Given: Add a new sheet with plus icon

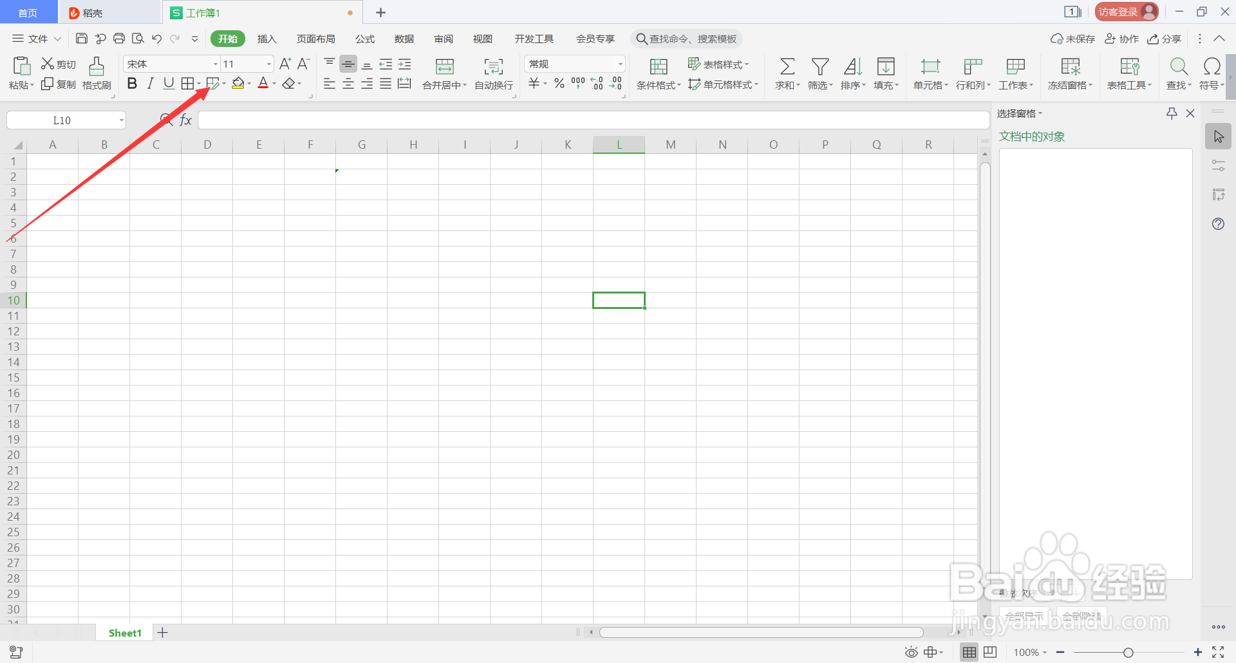Looking at the screenshot, I should (163, 633).
